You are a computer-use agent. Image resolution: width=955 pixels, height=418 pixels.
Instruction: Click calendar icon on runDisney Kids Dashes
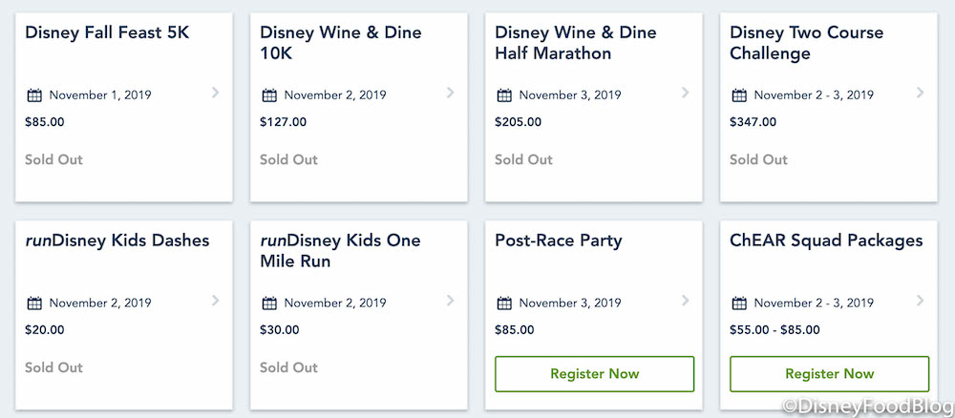point(34,303)
